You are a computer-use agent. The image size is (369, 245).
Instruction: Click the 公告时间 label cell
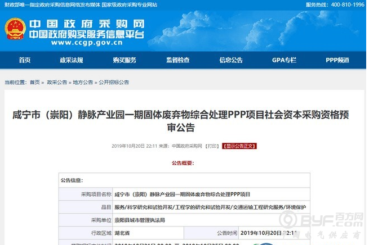click(x=211, y=233)
